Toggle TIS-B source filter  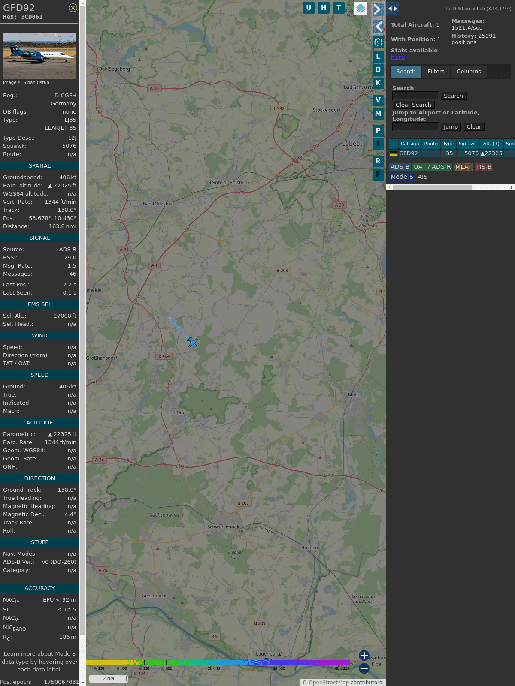pyautogui.click(x=484, y=167)
